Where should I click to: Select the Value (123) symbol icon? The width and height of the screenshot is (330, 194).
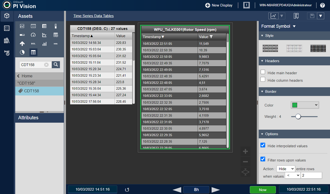point(33,26)
